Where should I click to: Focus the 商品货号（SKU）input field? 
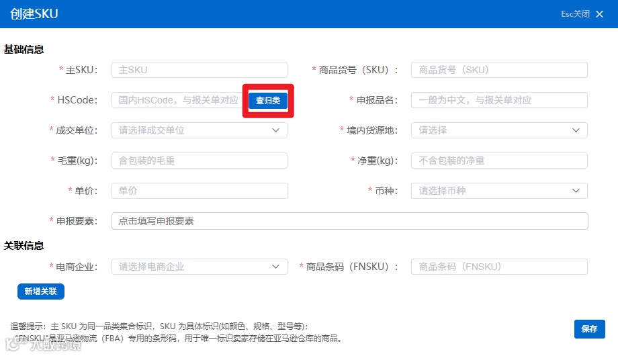coord(499,70)
